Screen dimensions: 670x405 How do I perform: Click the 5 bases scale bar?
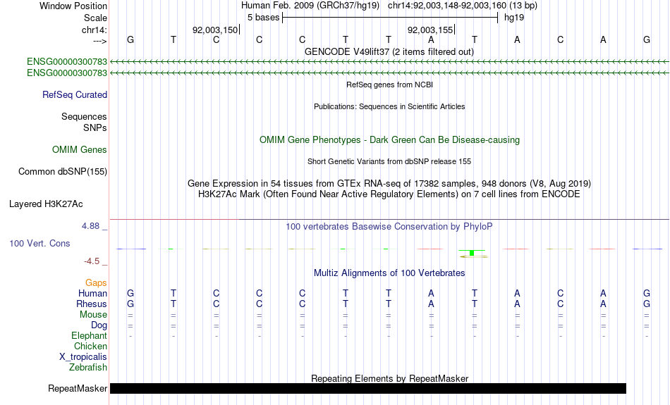(x=390, y=18)
